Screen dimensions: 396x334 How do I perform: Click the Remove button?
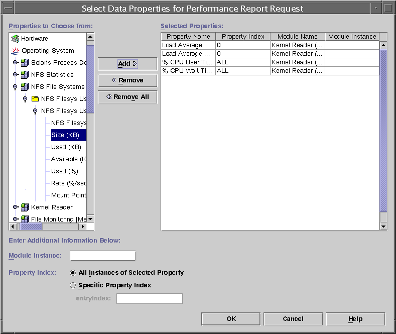(x=127, y=80)
